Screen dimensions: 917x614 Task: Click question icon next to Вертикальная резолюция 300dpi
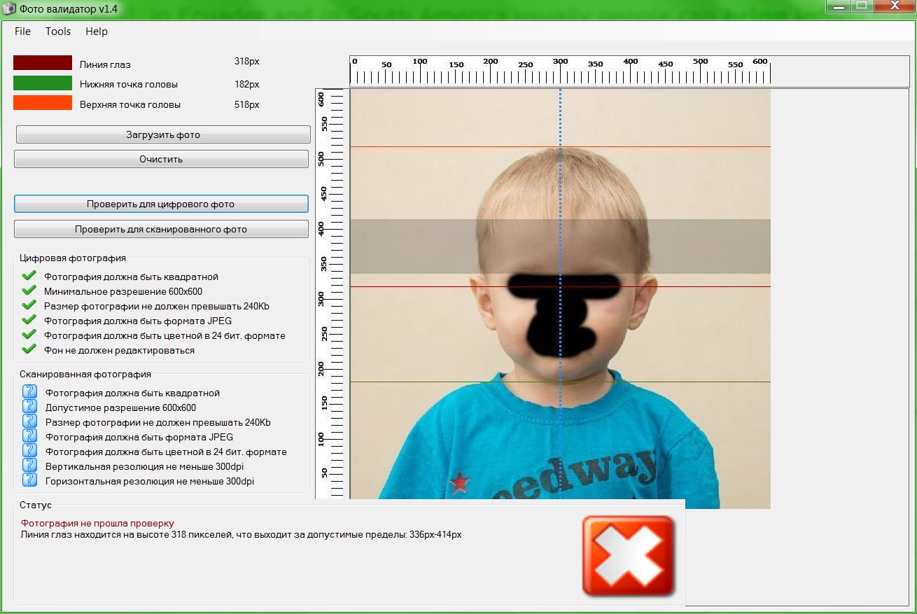[x=29, y=465]
